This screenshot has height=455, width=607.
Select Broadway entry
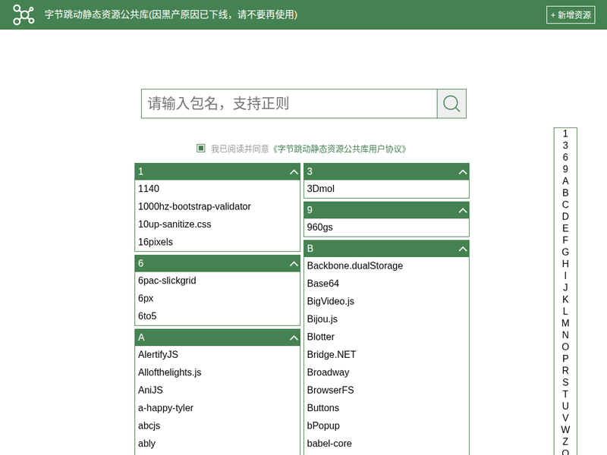[x=328, y=372]
